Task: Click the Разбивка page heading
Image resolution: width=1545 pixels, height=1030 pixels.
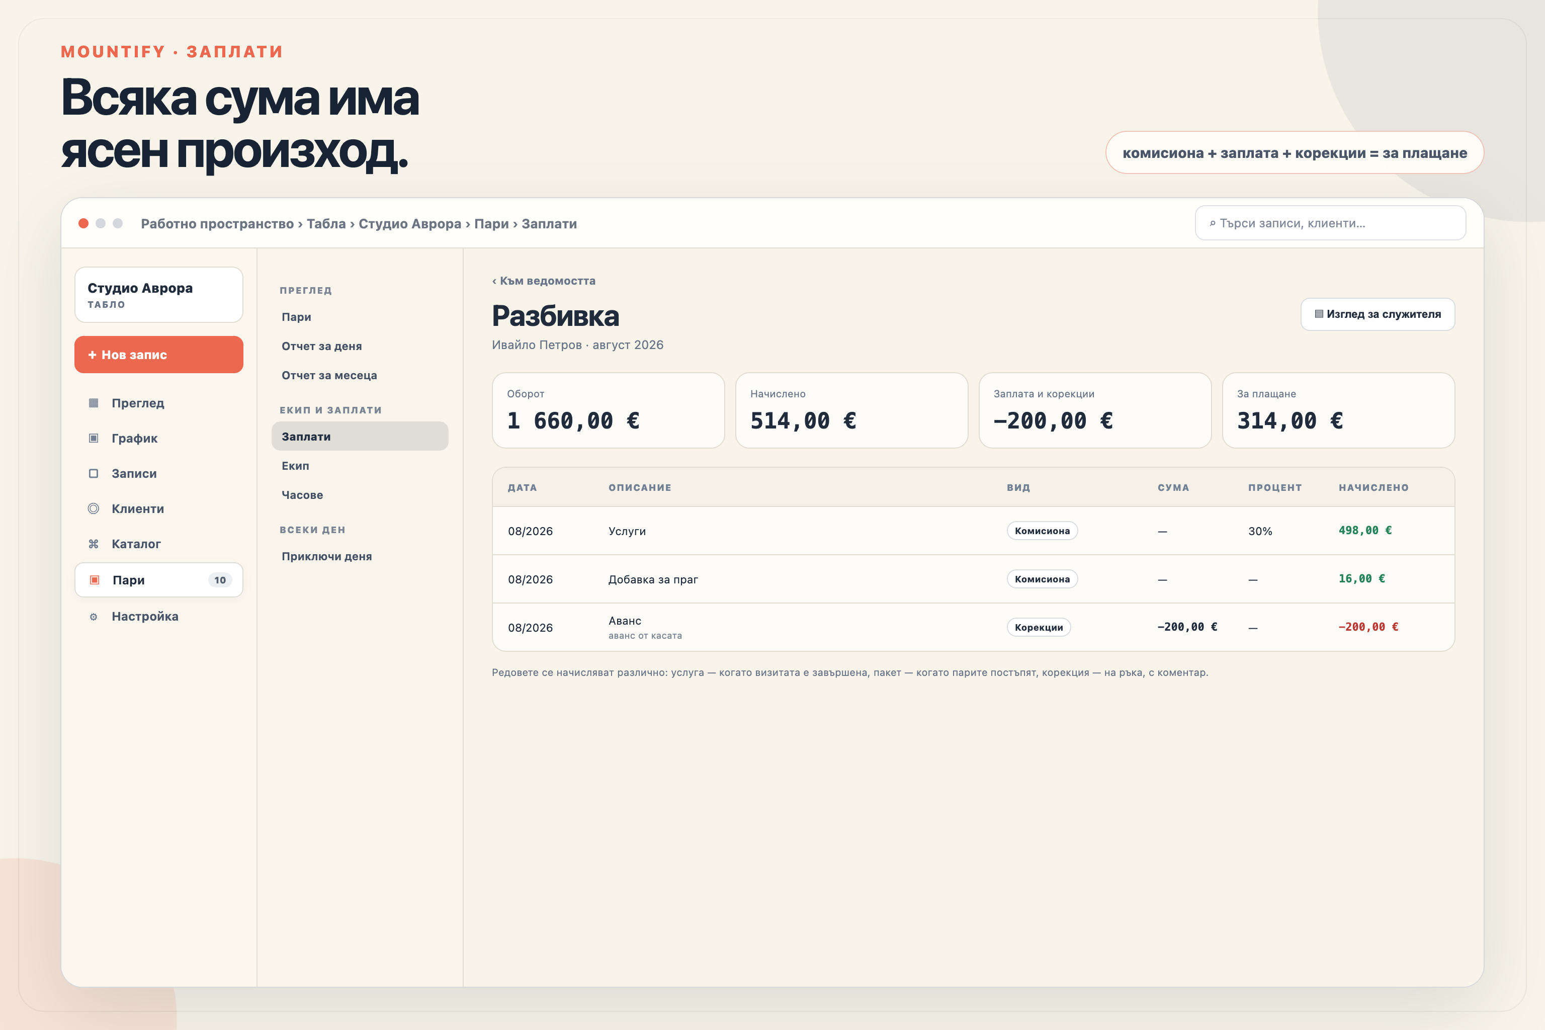Action: point(555,316)
